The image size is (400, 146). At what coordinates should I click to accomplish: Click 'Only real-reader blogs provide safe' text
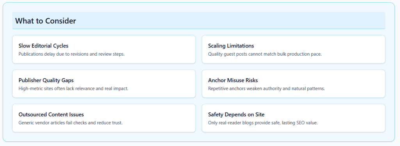[263, 123]
